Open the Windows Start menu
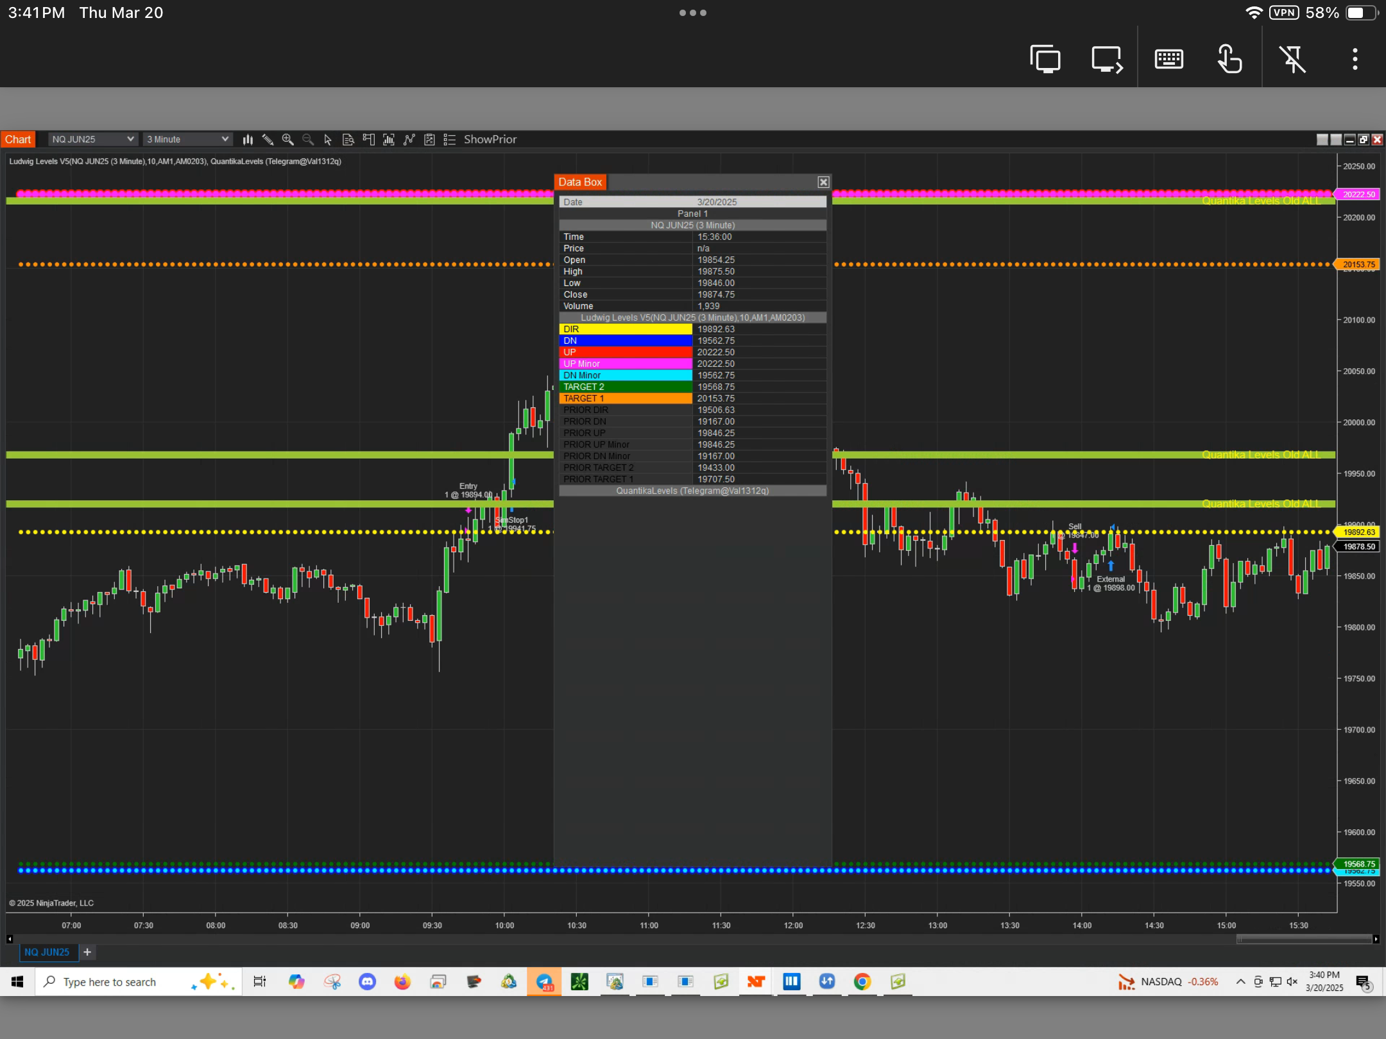The image size is (1386, 1039). coord(17,981)
